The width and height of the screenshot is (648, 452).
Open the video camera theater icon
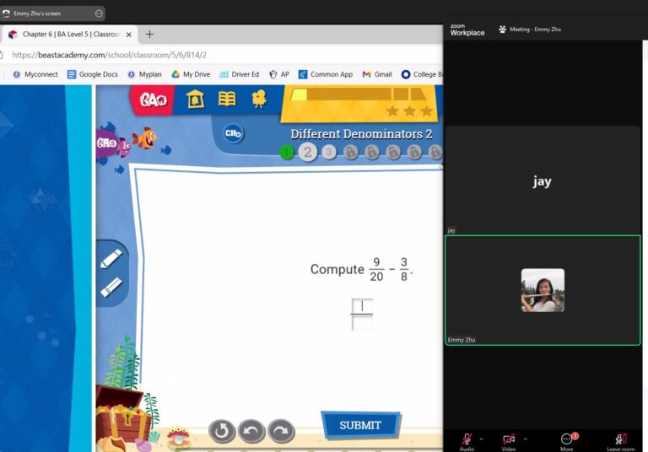coord(259,100)
